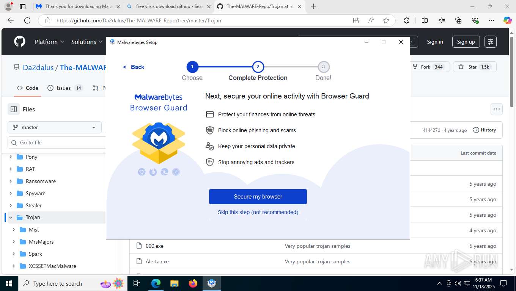Open the repository Issues tab

[x=65, y=88]
